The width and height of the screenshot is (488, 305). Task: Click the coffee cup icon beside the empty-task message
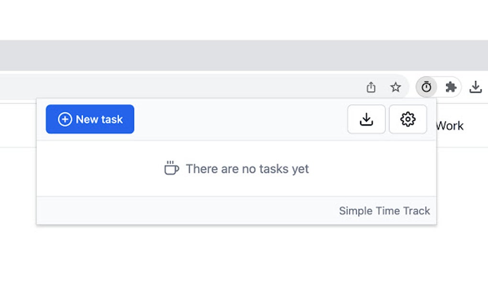pos(171,169)
